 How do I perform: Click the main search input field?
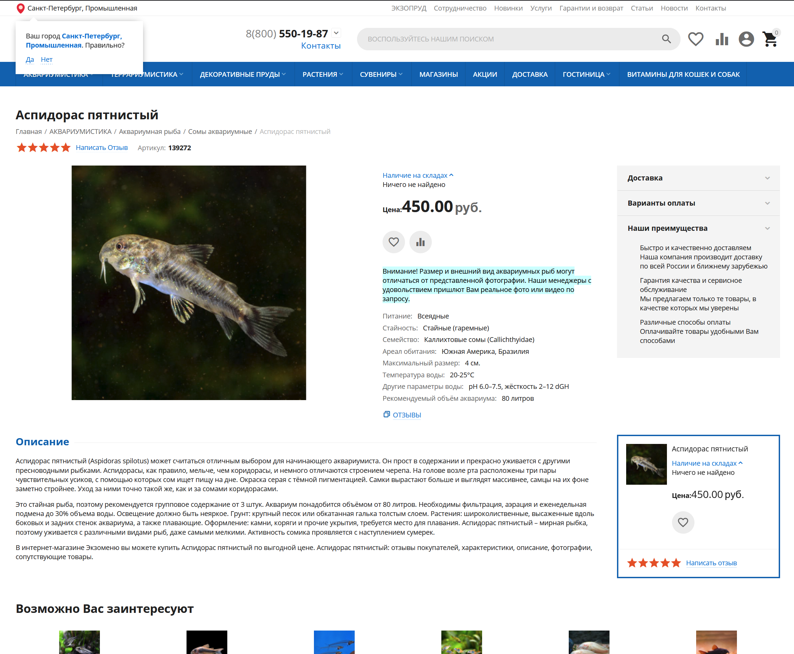point(508,39)
